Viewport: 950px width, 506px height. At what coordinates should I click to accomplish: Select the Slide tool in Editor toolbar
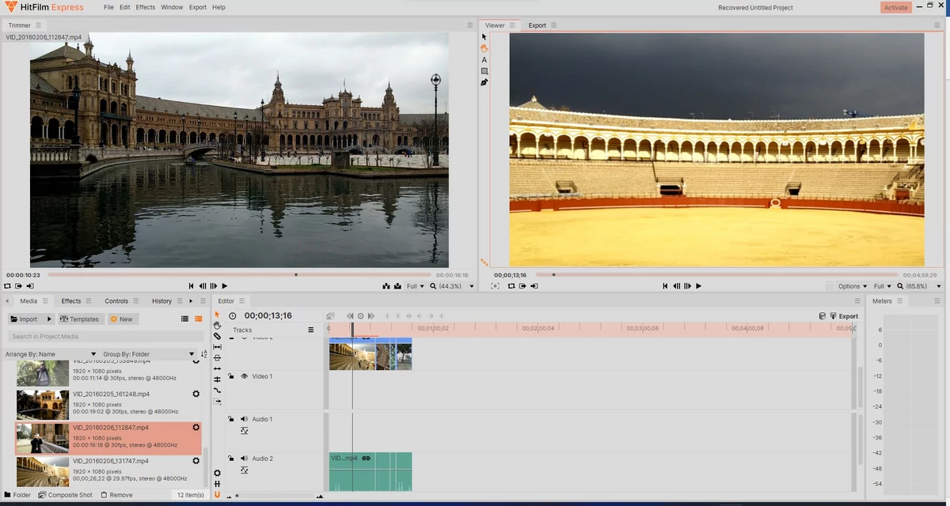[217, 357]
